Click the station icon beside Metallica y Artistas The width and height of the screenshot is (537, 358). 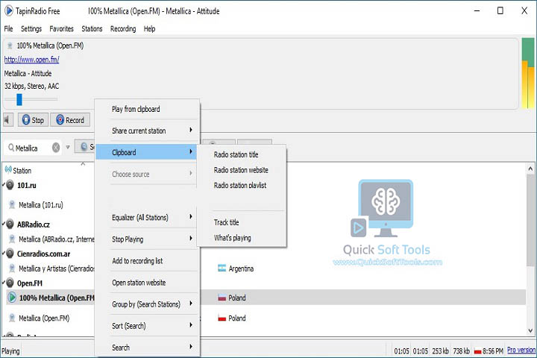click(x=12, y=268)
